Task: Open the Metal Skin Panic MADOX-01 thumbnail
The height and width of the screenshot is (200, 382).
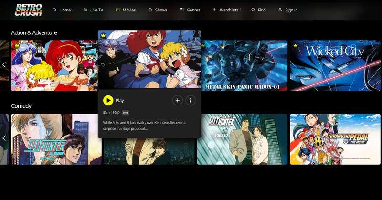Action: [x=244, y=65]
